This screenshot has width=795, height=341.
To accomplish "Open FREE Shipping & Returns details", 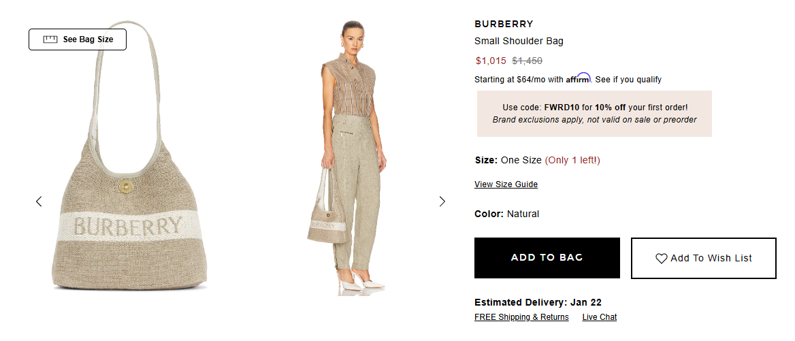I will coord(521,317).
